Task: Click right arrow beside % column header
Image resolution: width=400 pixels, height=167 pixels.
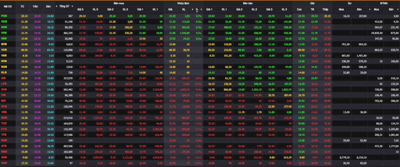Action: [201, 9]
